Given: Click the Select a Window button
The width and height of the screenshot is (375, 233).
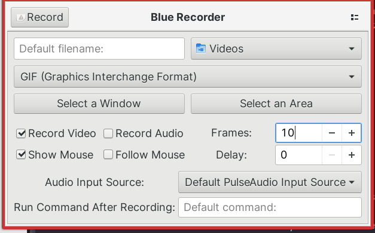Looking at the screenshot, I should pyautogui.click(x=99, y=104).
